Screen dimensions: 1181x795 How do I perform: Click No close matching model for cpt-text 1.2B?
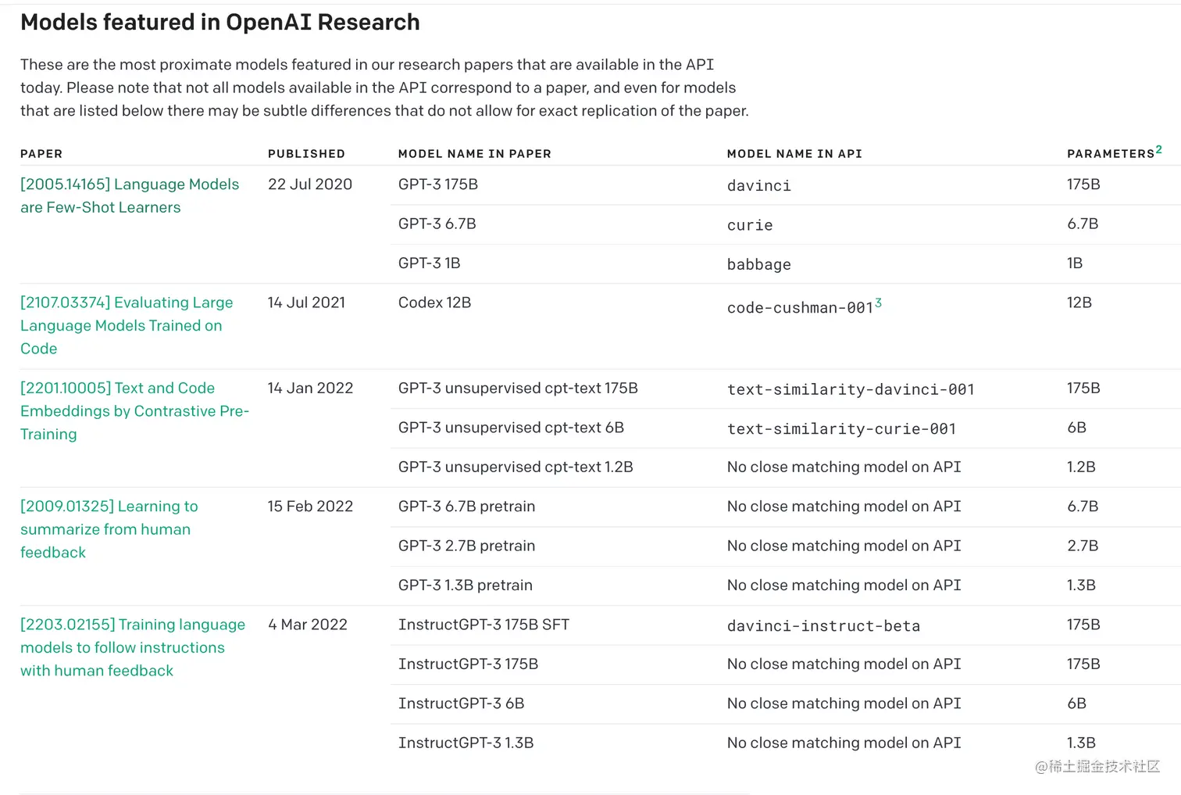coord(844,467)
